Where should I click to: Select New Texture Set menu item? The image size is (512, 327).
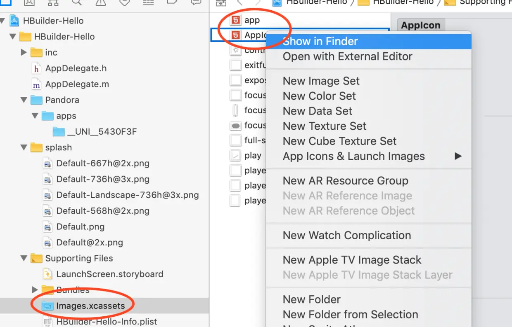368,126
